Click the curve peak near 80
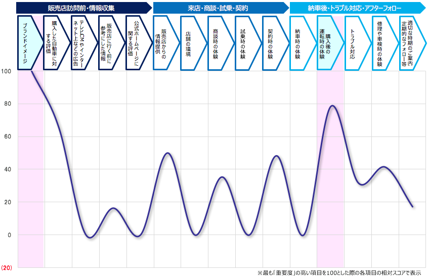This screenshot has height=277, width=428. click(x=332, y=106)
